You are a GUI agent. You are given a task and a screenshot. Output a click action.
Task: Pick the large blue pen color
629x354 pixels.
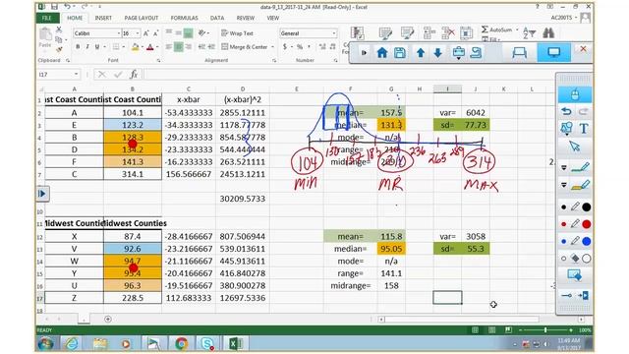point(586,241)
